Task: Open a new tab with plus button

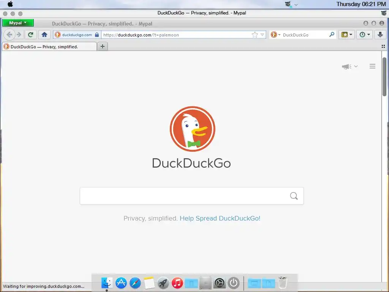Action: [x=103, y=46]
